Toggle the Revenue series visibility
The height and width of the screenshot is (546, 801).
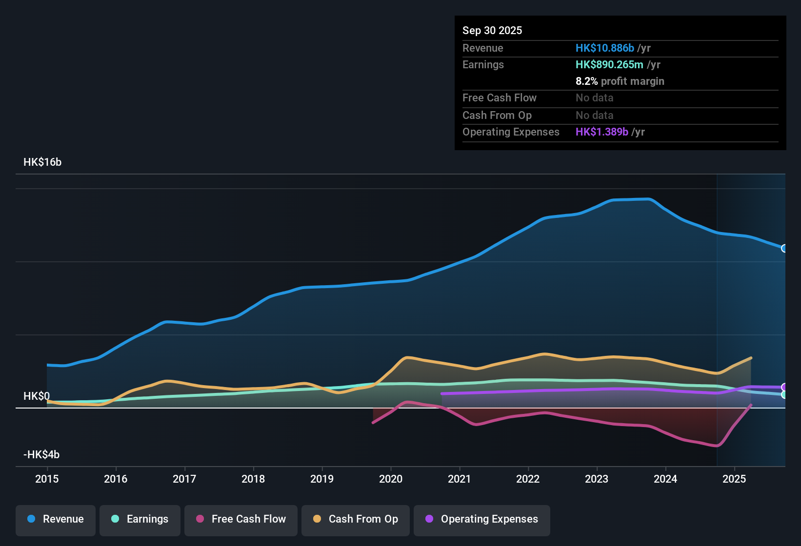coord(55,520)
